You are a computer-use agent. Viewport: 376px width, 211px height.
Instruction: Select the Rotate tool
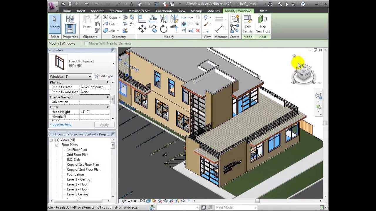tap(164, 29)
